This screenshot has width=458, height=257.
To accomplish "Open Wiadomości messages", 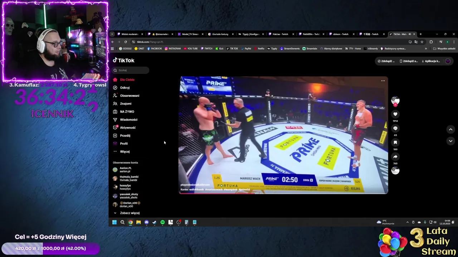I will pyautogui.click(x=125, y=120).
